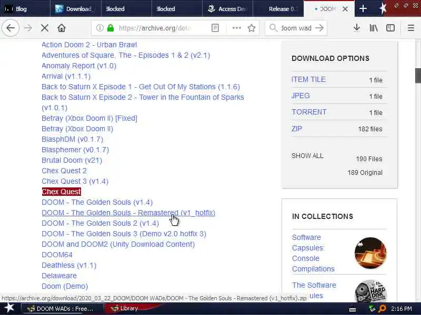Screen dimensions: 421x315
Task: Switch to the first Blocked tab
Action: click(126, 8)
